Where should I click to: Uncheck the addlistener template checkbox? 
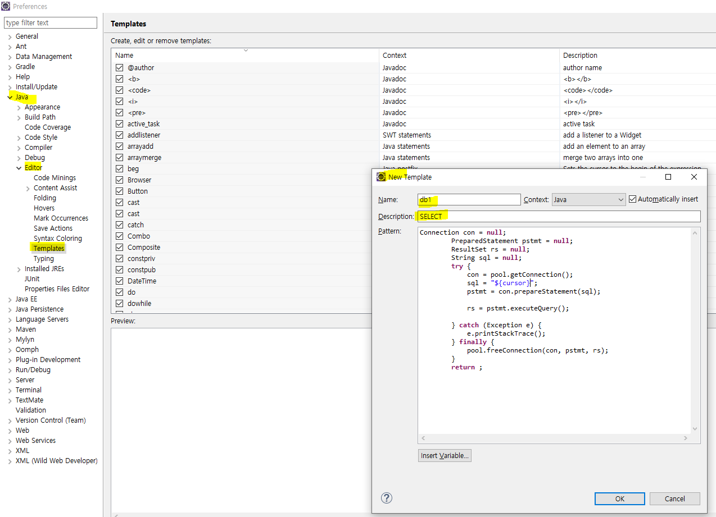pyautogui.click(x=119, y=135)
